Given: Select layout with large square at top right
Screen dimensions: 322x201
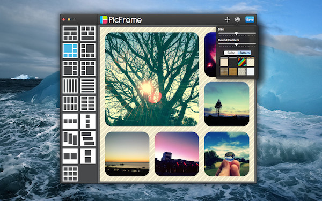Looking at the screenshot, I should coord(87,51).
